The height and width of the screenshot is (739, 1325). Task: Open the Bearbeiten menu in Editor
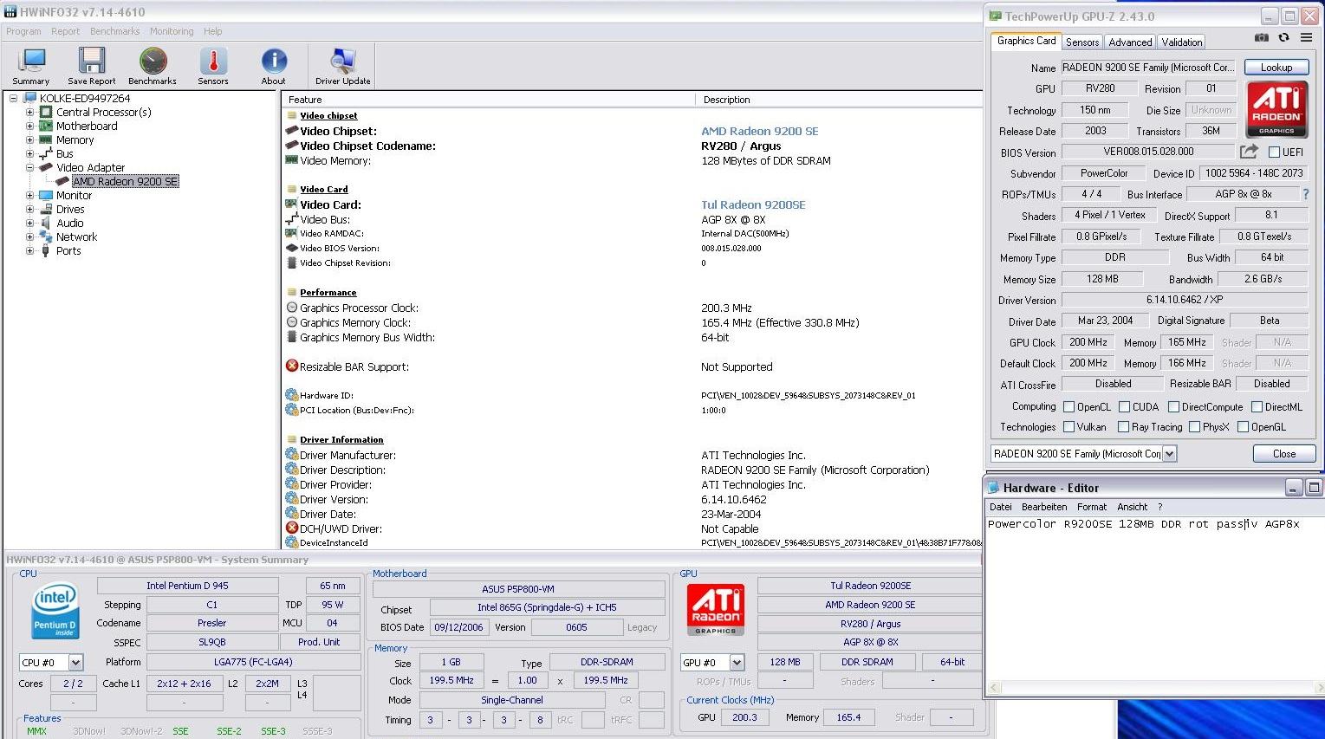tap(1044, 507)
